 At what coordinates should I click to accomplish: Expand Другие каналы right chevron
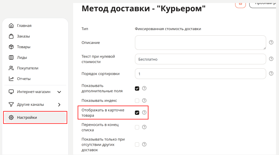coord(59,105)
